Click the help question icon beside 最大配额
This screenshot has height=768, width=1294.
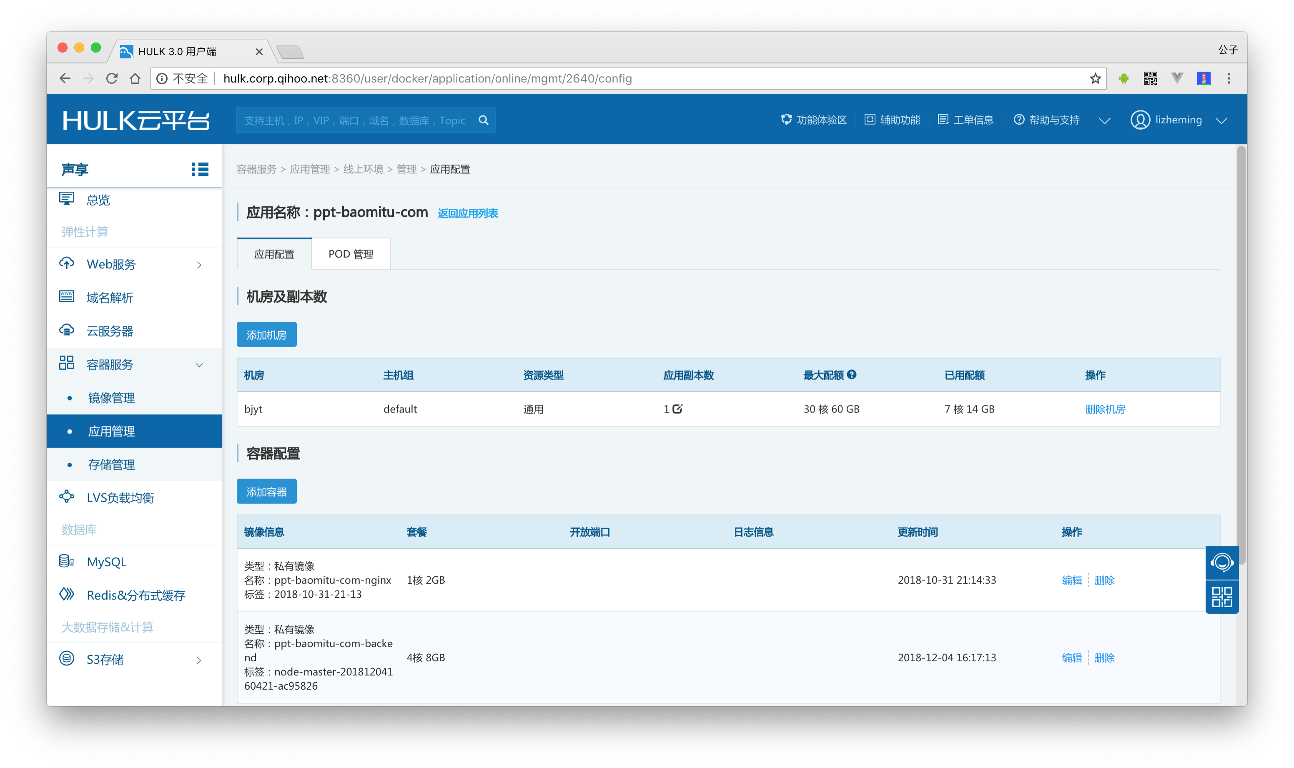(851, 375)
